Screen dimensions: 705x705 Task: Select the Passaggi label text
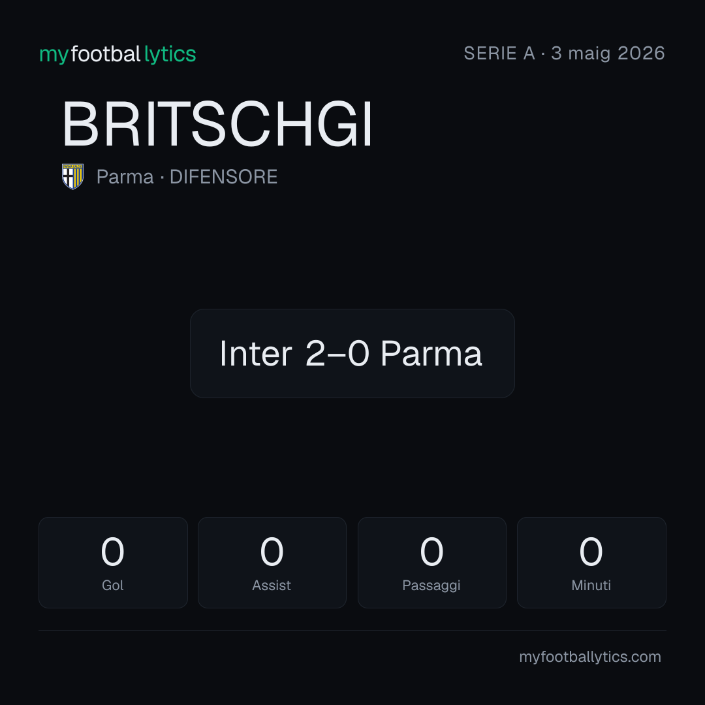click(x=431, y=586)
